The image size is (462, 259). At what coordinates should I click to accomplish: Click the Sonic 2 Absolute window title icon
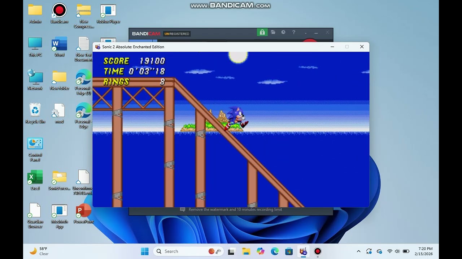coord(98,47)
